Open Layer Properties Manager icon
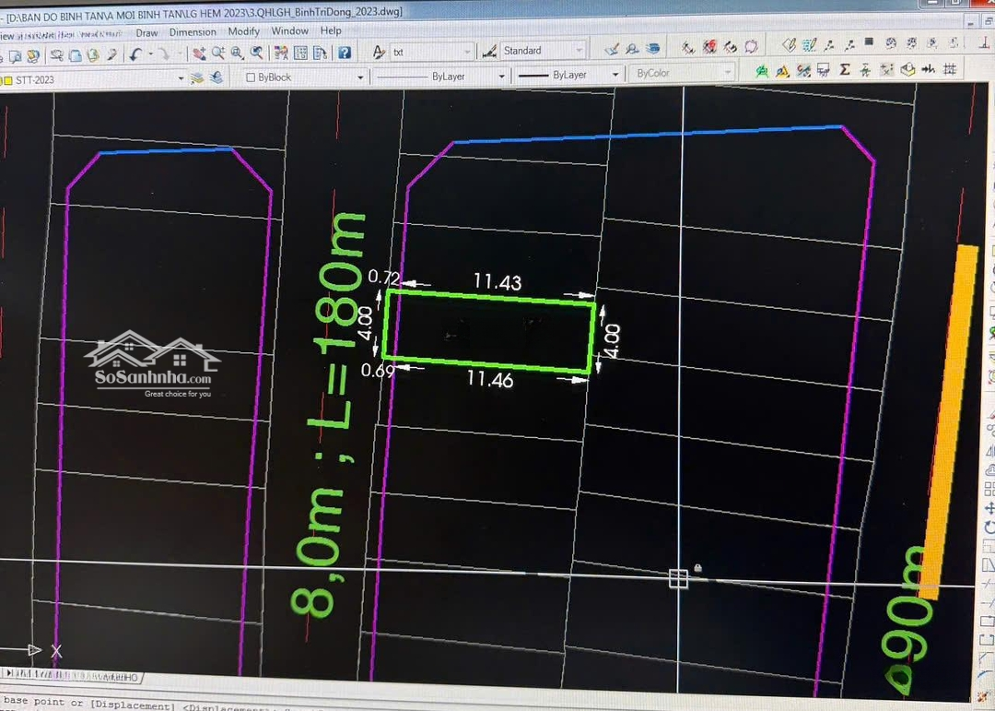This screenshot has width=995, height=711. tap(196, 78)
